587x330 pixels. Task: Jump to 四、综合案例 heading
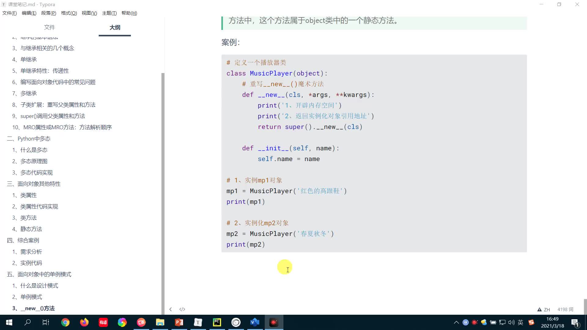click(23, 240)
